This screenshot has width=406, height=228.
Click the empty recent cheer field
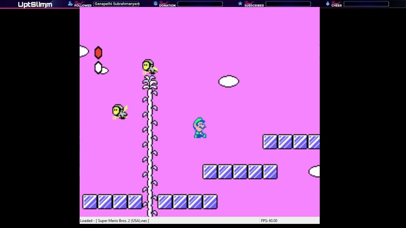tap(366, 4)
